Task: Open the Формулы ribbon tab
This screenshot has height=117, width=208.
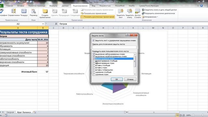Action: click(x=53, y=6)
